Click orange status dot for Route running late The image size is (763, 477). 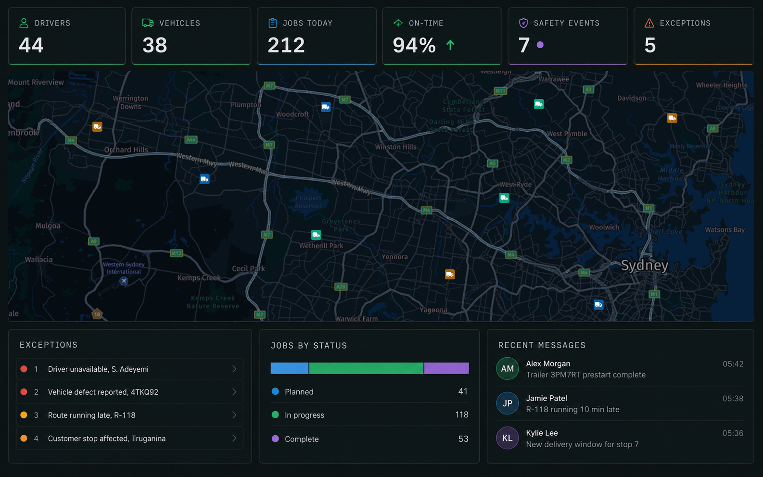(24, 415)
